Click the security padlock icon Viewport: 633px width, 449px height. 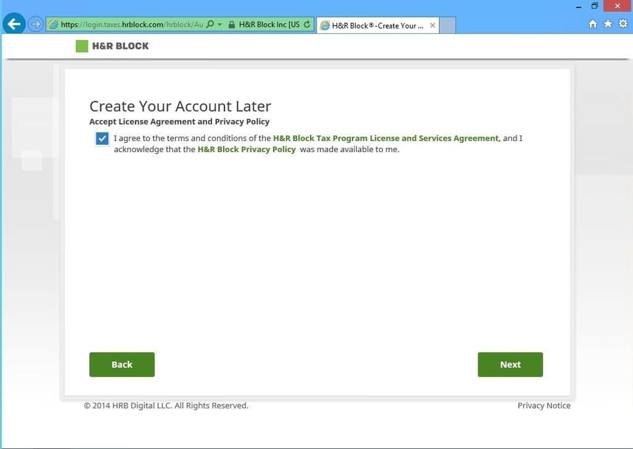(232, 25)
